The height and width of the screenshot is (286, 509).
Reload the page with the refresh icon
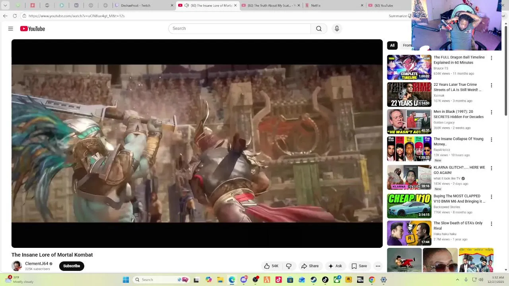pyautogui.click(x=15, y=16)
